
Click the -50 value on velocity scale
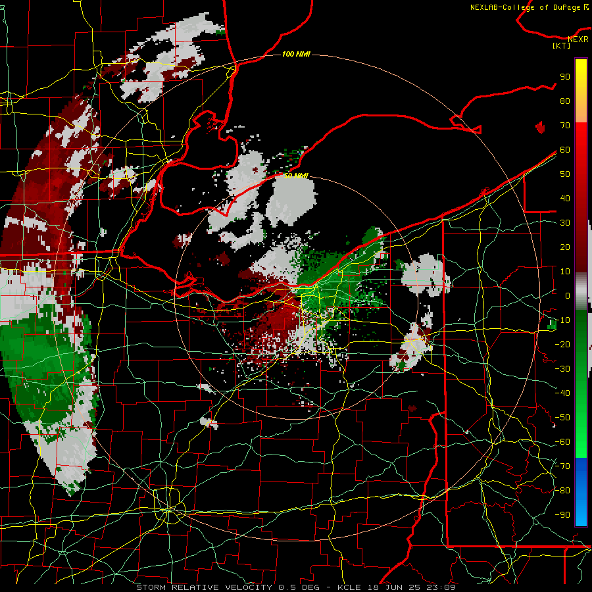tap(562, 418)
